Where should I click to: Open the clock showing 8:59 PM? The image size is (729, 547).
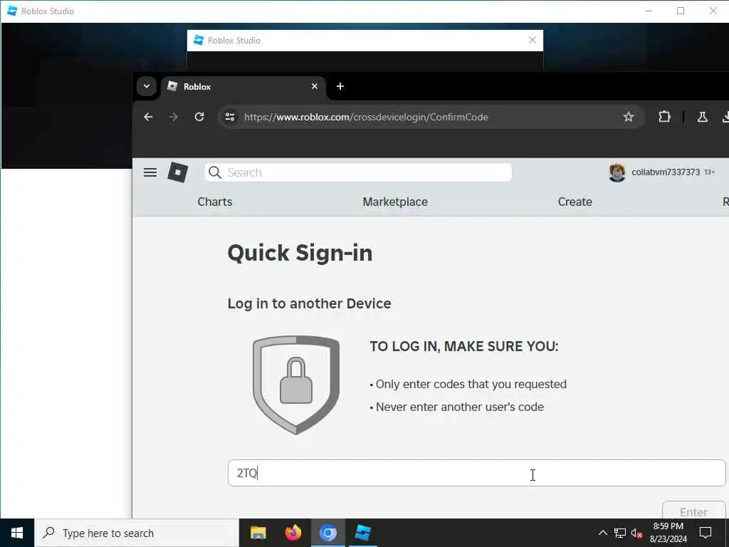point(668,533)
